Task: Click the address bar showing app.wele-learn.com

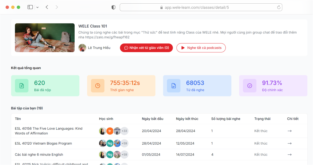Action: [x=197, y=8]
